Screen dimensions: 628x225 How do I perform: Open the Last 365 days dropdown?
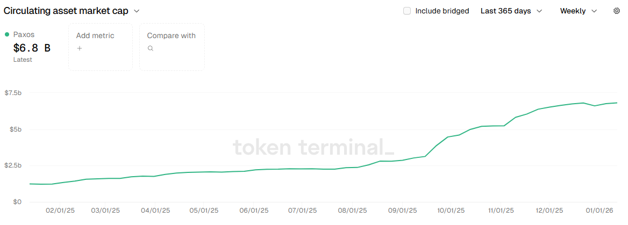click(x=511, y=11)
